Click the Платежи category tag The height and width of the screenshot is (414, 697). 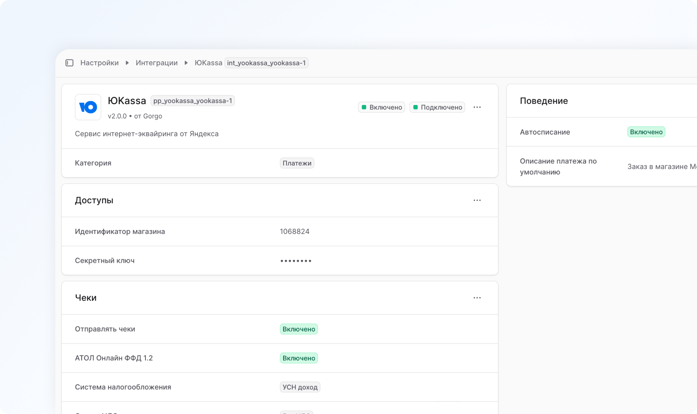[297, 163]
